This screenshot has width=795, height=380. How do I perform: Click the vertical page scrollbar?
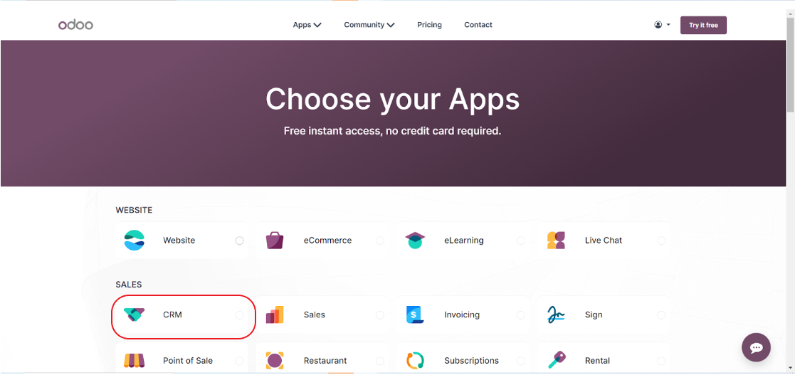(791, 190)
